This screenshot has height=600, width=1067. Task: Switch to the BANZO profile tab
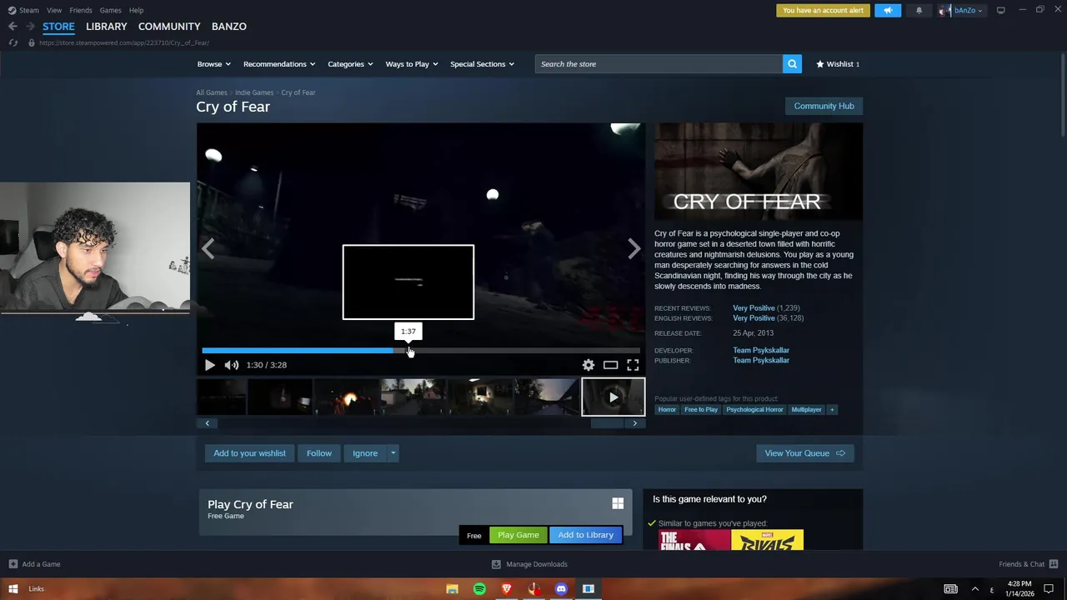click(x=229, y=27)
